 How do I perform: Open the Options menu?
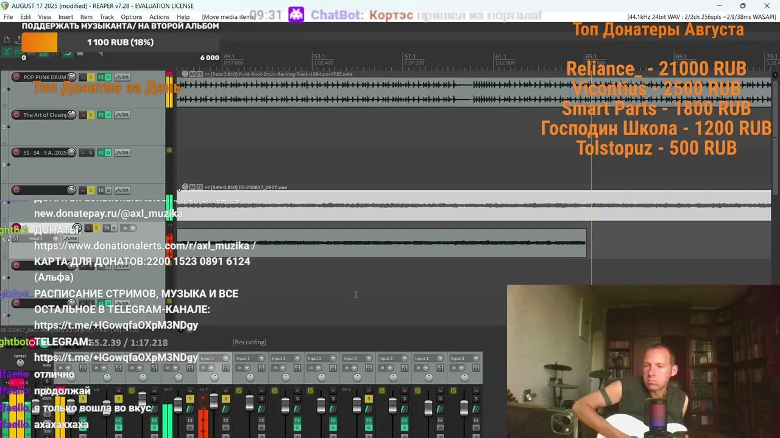point(131,17)
